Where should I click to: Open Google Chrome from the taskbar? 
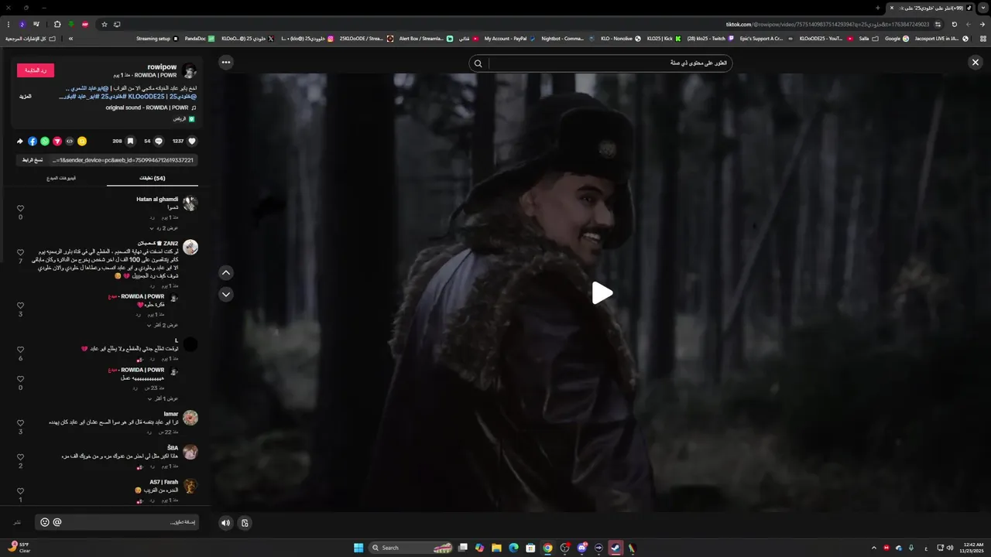(x=547, y=548)
